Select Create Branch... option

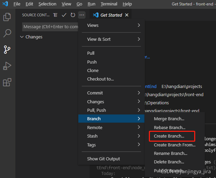coord(175,136)
